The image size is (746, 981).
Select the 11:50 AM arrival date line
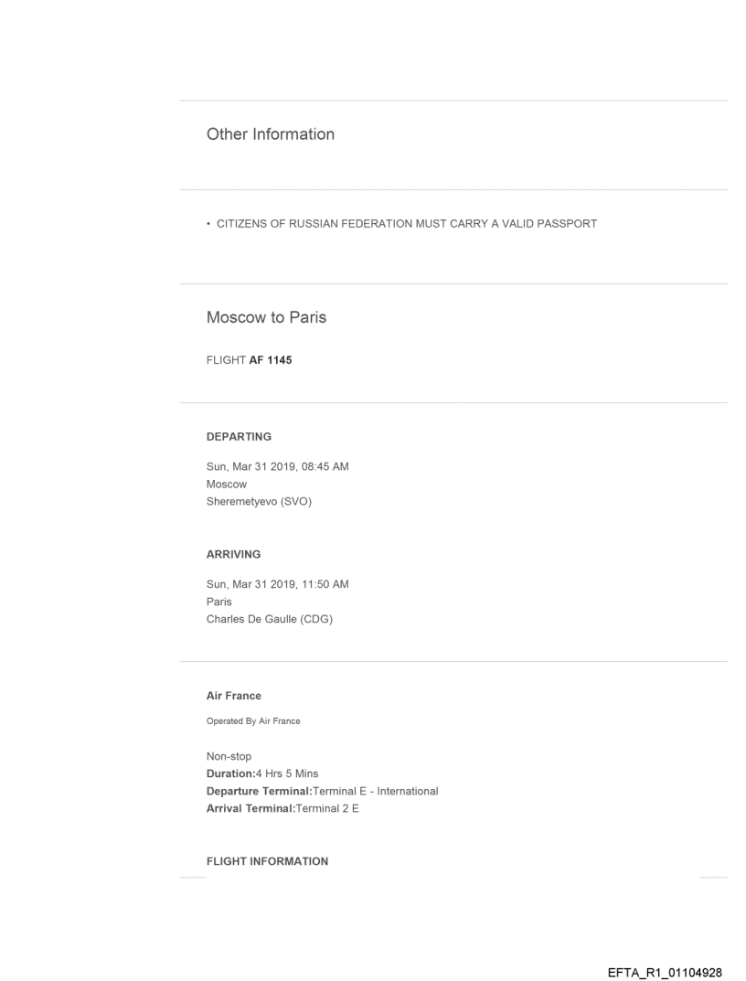click(276, 584)
